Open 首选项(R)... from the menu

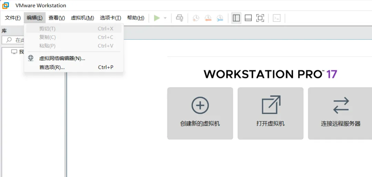click(x=74, y=67)
